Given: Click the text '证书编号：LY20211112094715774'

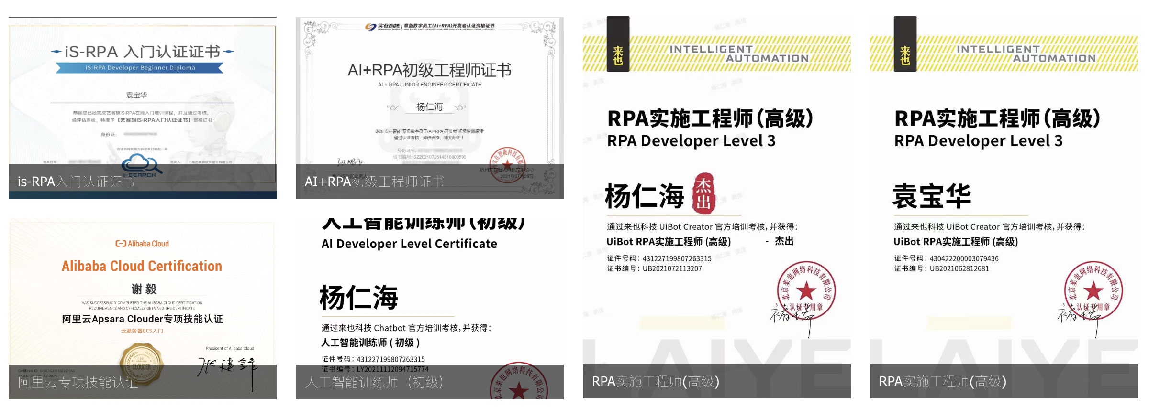Looking at the screenshot, I should 375,369.
